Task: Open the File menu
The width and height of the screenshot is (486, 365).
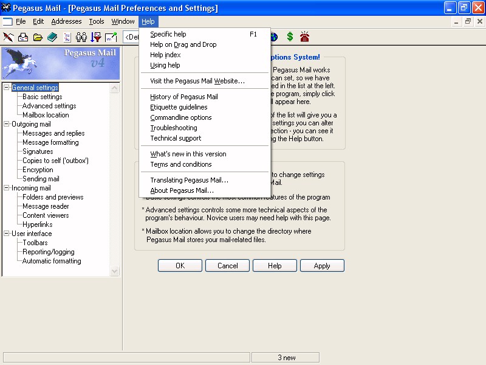Action: coord(21,21)
